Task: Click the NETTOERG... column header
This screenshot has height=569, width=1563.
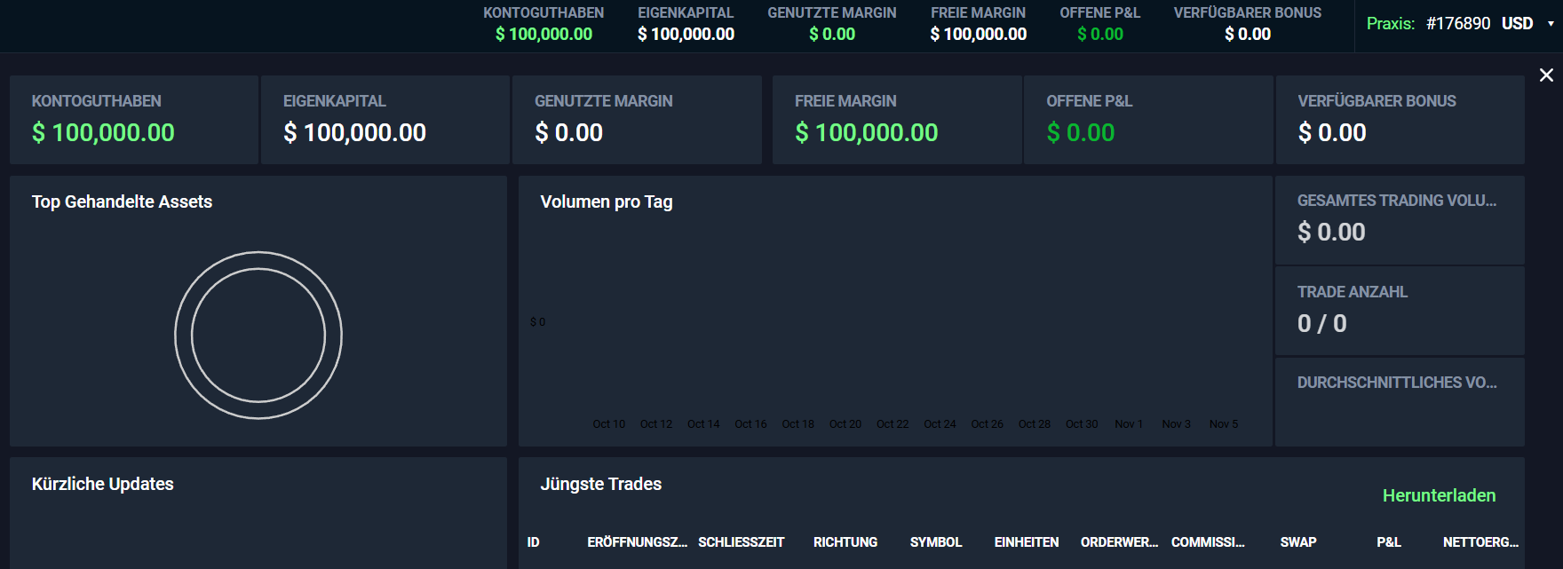Action: (1480, 542)
